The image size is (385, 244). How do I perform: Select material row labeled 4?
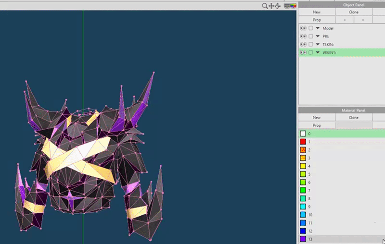click(342, 166)
